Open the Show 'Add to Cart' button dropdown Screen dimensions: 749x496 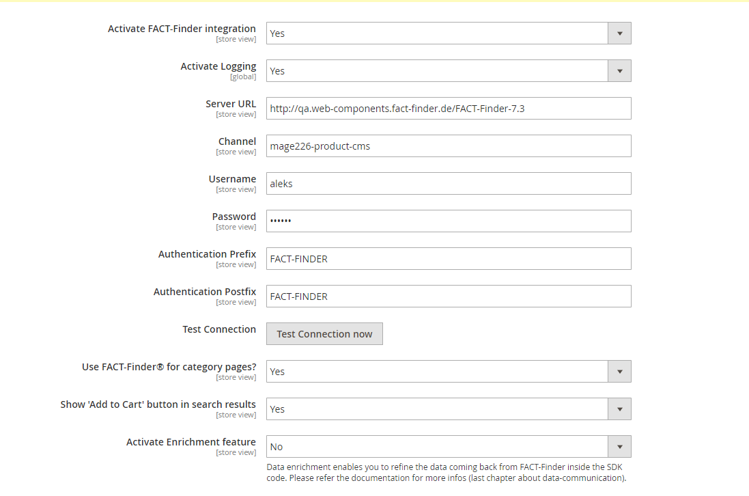(x=449, y=409)
